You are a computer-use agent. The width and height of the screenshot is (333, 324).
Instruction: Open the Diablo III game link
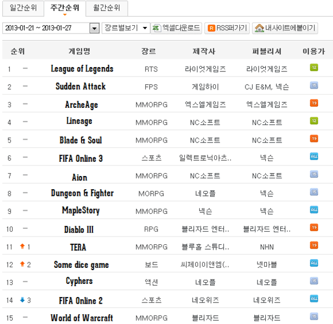(x=79, y=229)
